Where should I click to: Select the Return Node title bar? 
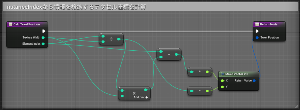click(269, 24)
